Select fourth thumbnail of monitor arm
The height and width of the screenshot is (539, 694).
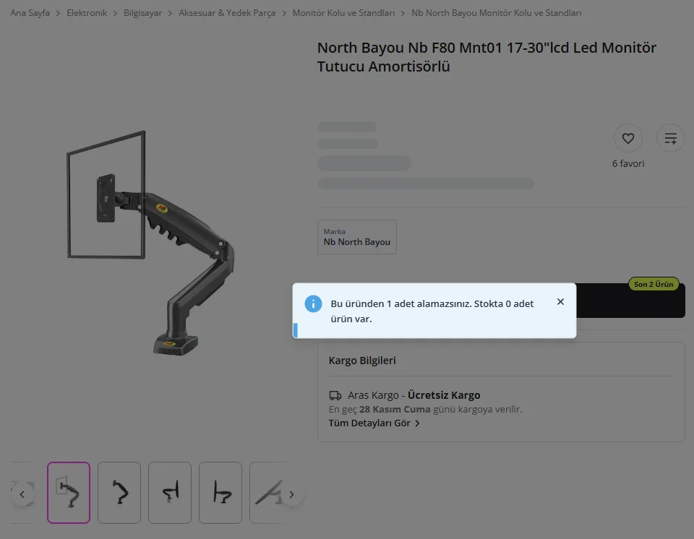click(220, 493)
